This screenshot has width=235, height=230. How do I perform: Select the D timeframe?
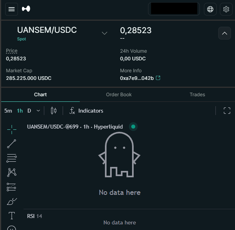pos(29,111)
